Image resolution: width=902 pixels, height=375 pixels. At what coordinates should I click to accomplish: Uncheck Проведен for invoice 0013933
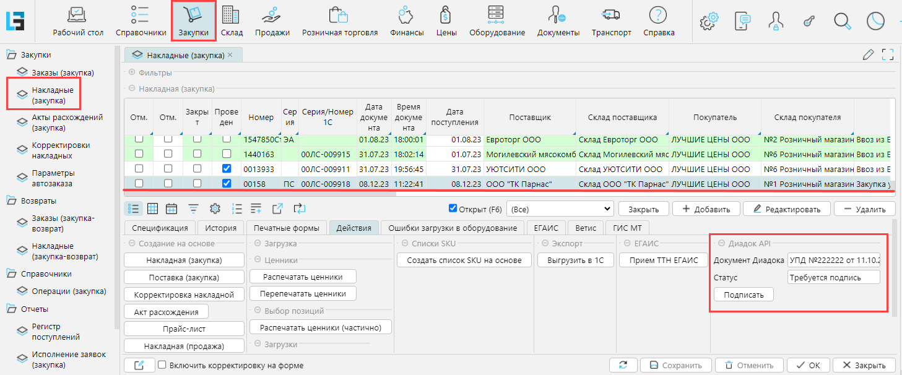click(x=227, y=168)
